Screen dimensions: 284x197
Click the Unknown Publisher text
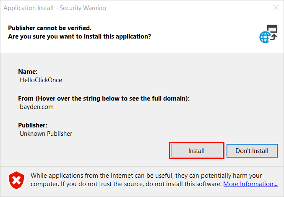click(x=46, y=134)
